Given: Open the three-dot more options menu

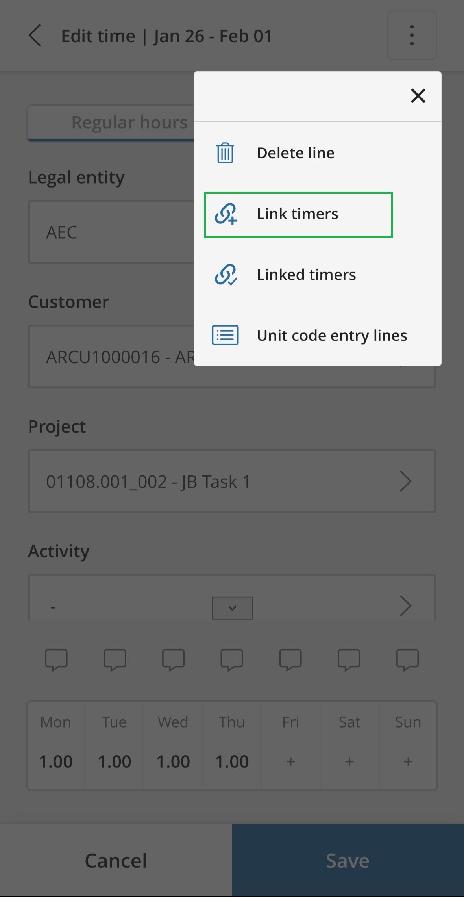Looking at the screenshot, I should 412,35.
